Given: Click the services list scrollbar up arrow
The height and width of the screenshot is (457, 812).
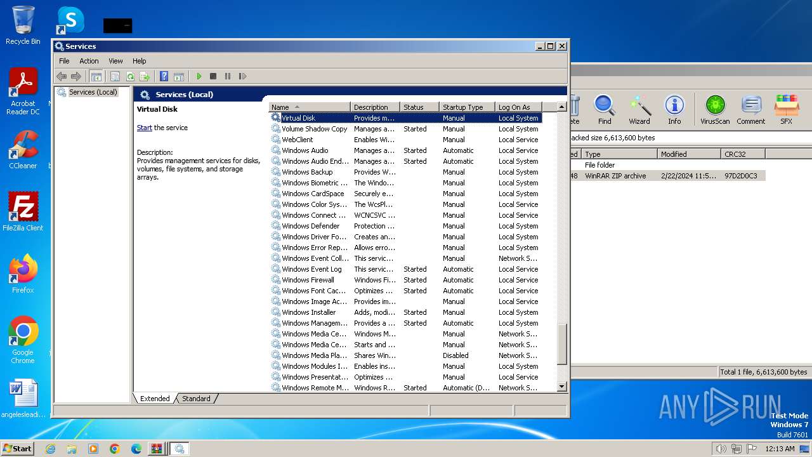Looking at the screenshot, I should coord(561,107).
